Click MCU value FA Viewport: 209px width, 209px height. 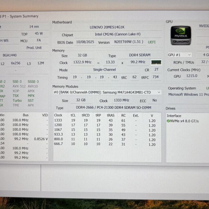tap(39, 41)
